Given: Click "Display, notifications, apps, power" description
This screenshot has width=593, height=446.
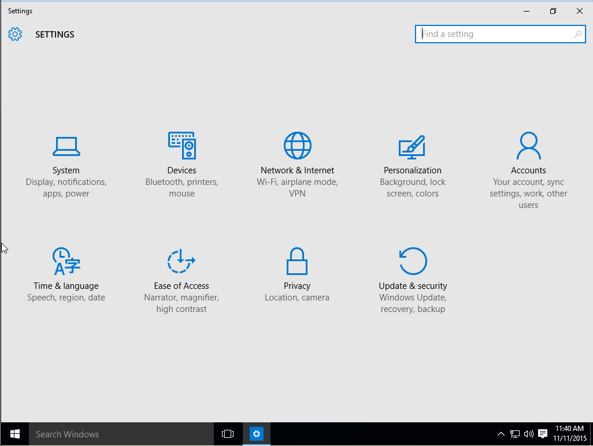Looking at the screenshot, I should click(x=66, y=188).
